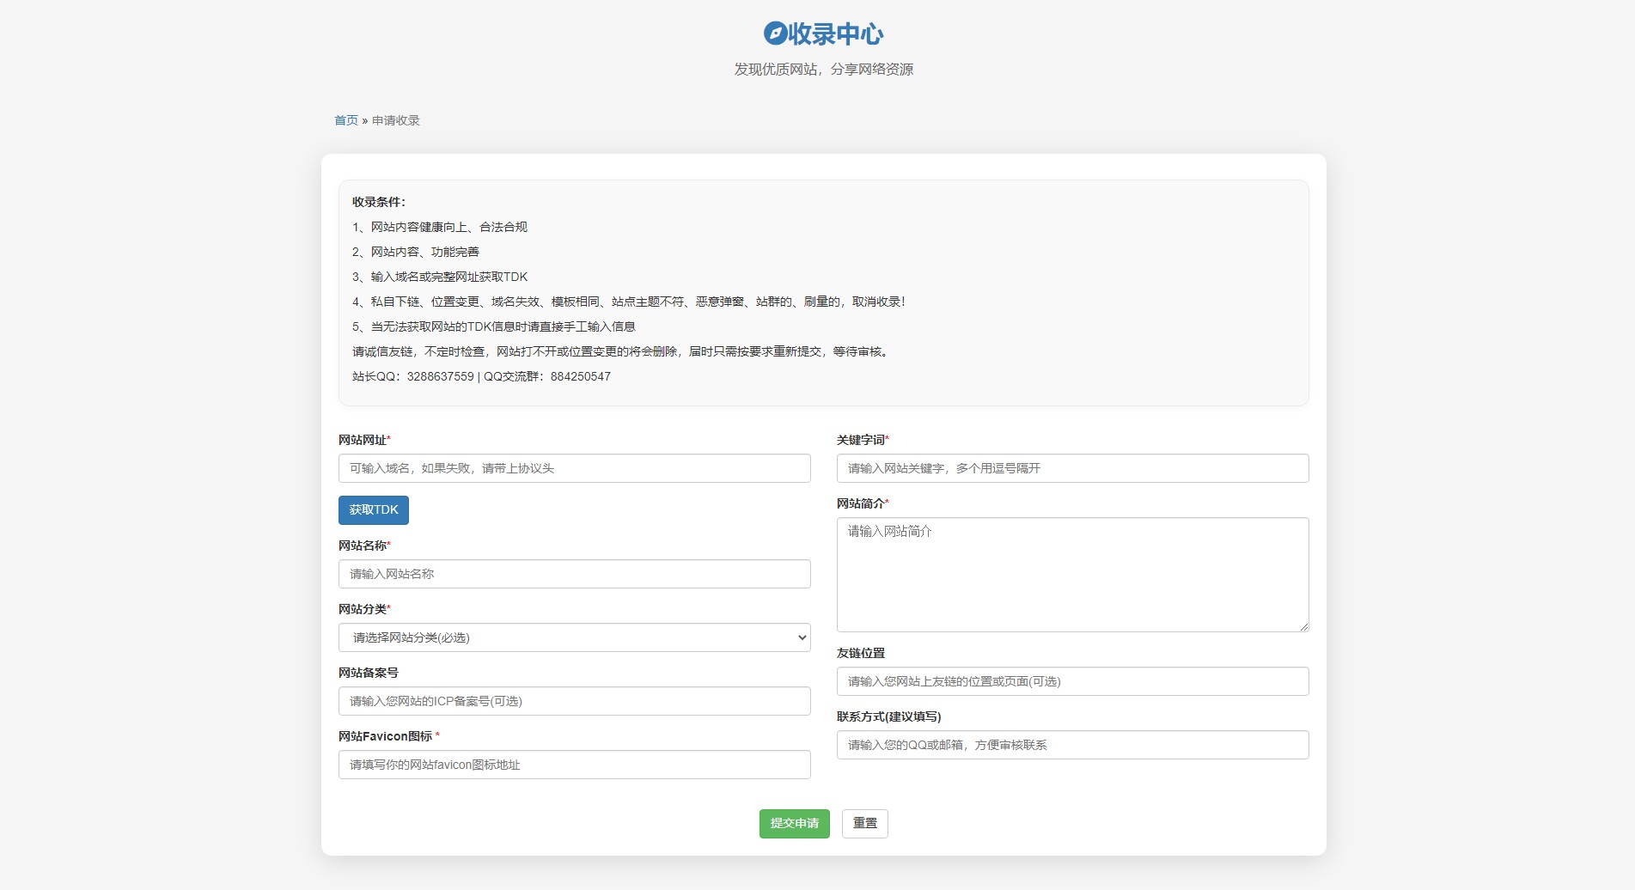Focus the 网站备案号 ICP input field
1635x890 pixels.
point(574,701)
